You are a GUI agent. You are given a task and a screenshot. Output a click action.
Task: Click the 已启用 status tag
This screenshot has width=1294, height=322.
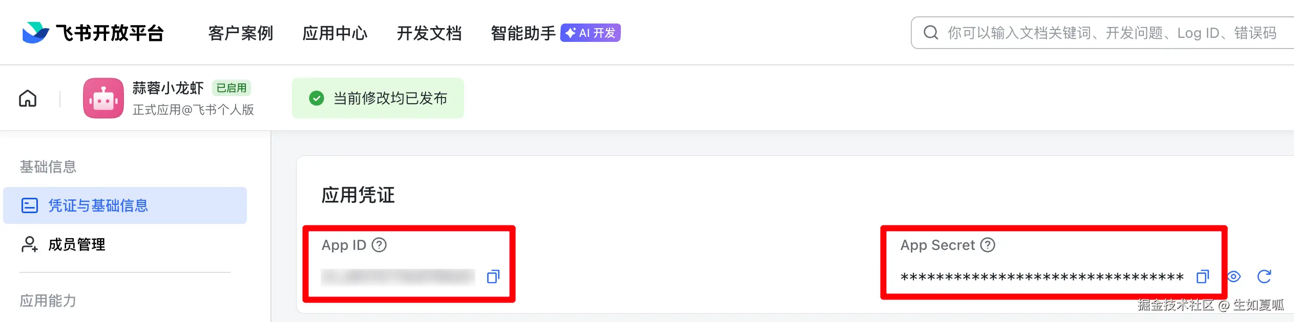coord(232,88)
